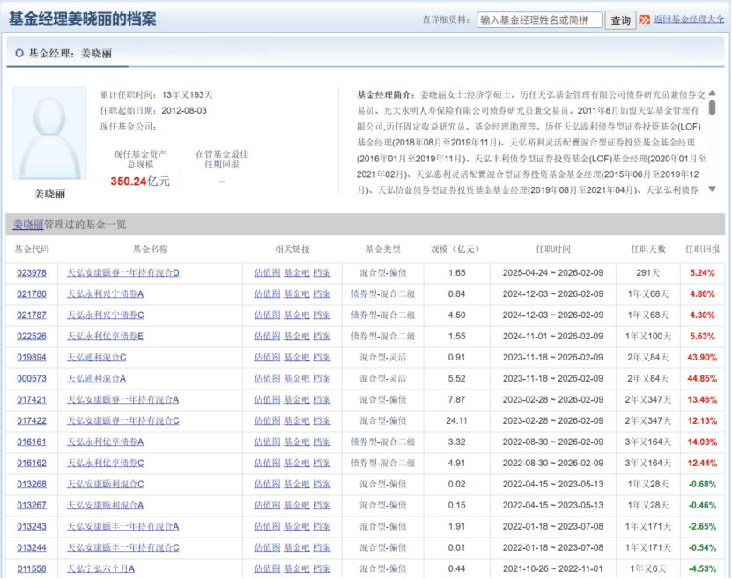Focus the 输入基金经理姓名或简拼 search box
Image resolution: width=732 pixels, height=579 pixels.
click(539, 19)
